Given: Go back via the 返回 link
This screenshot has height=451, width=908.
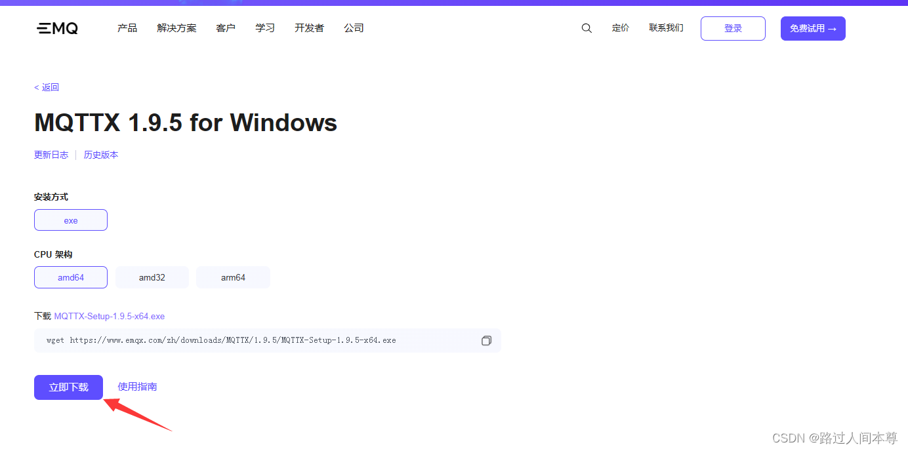Looking at the screenshot, I should 47,87.
